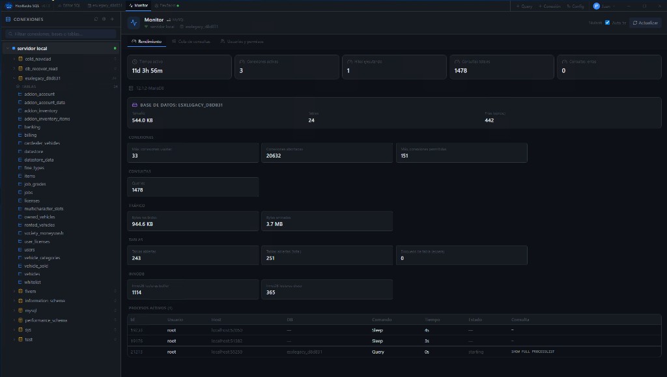Select the Monitor tab in top bar
Screen dimensions: 667x377
(139, 5)
